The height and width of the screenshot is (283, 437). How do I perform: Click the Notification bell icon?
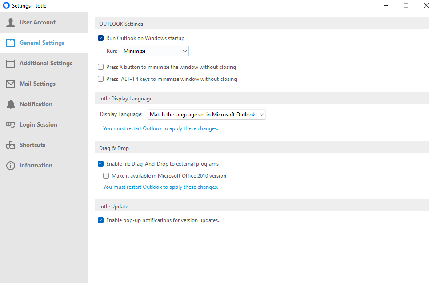coord(11,104)
